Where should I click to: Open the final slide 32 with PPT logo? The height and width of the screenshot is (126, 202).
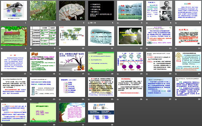pyautogui.click(x=101, y=112)
